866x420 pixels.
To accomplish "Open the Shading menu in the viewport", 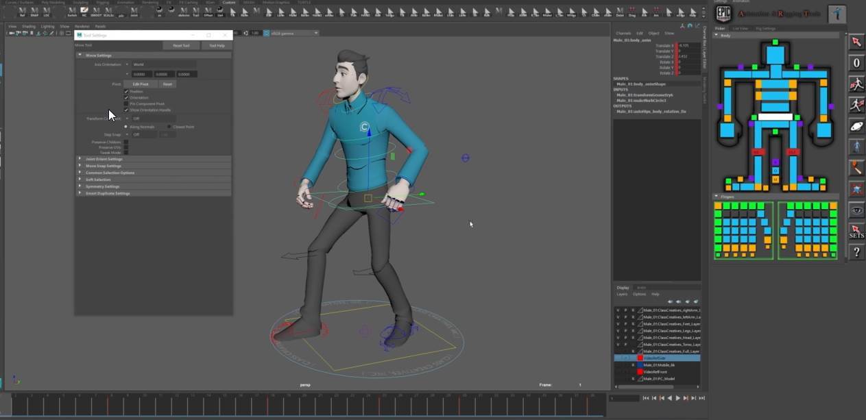I will click(x=28, y=26).
